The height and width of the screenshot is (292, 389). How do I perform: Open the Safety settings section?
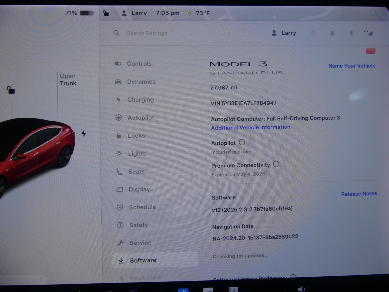tap(138, 225)
